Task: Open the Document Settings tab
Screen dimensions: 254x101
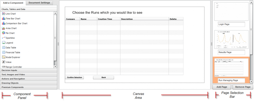Action: point(39,3)
